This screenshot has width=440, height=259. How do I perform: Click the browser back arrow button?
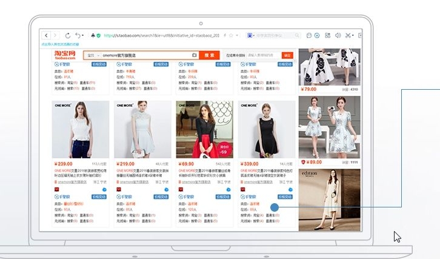[x=45, y=36]
